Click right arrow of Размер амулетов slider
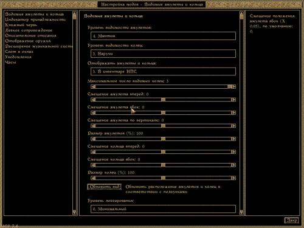This screenshot has height=228, width=304. 233,139
